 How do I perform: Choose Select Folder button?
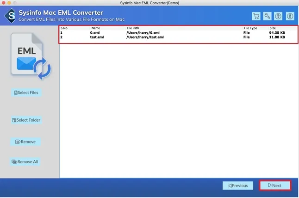26,120
